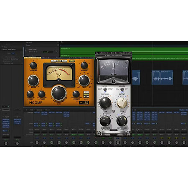Open the mixer Options menu
Image resolution: width=188 pixels, height=188 pixels.
(39, 110)
